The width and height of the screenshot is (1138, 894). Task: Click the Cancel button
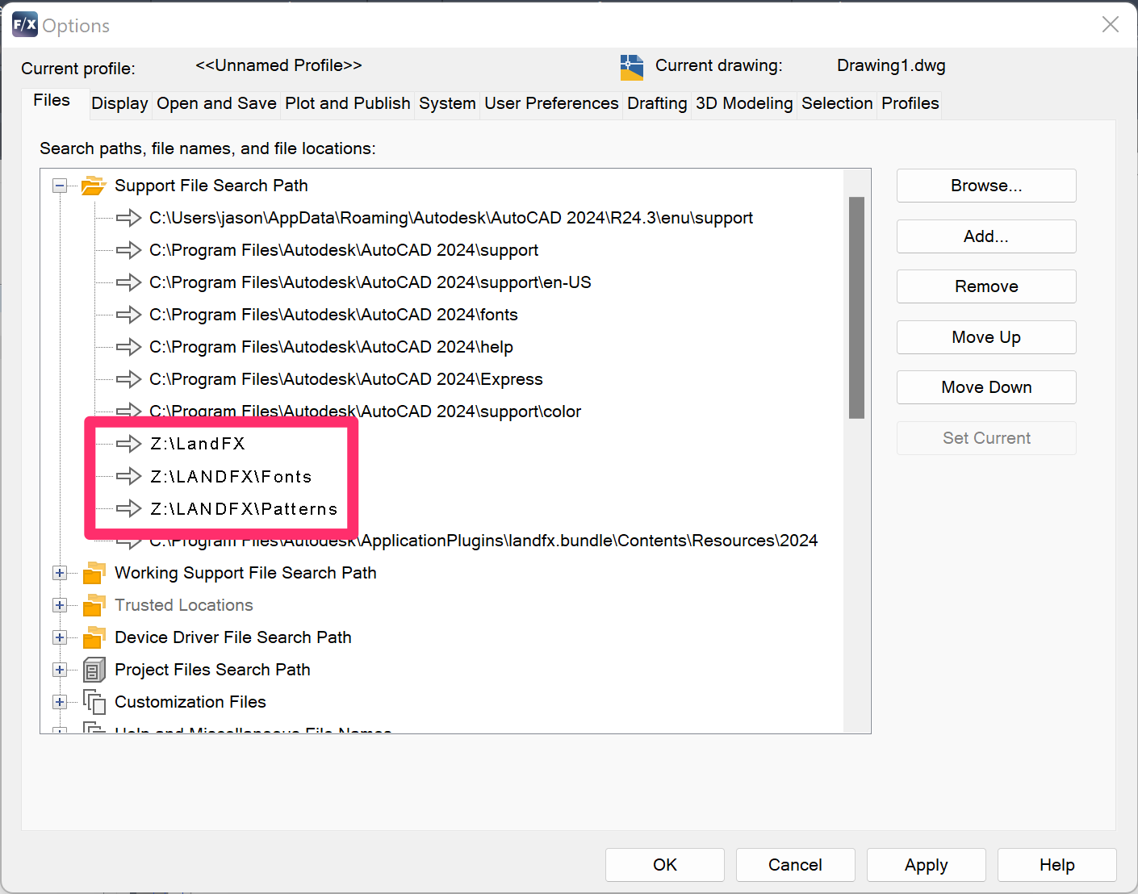795,865
